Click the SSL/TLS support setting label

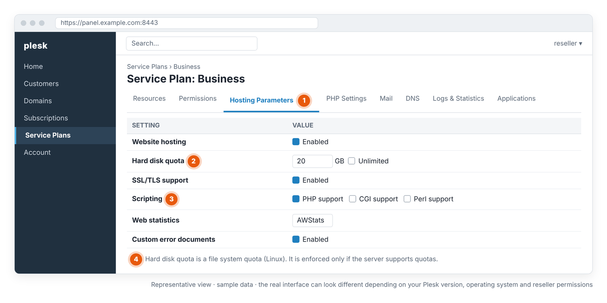tap(160, 180)
